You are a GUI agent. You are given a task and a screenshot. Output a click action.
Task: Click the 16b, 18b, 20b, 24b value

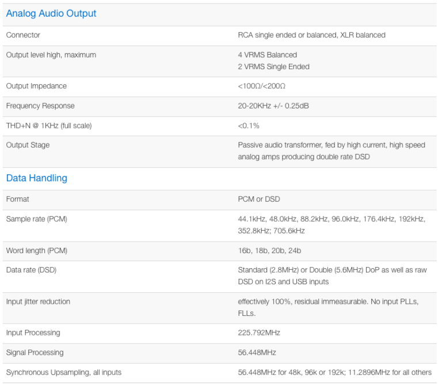coord(269,251)
